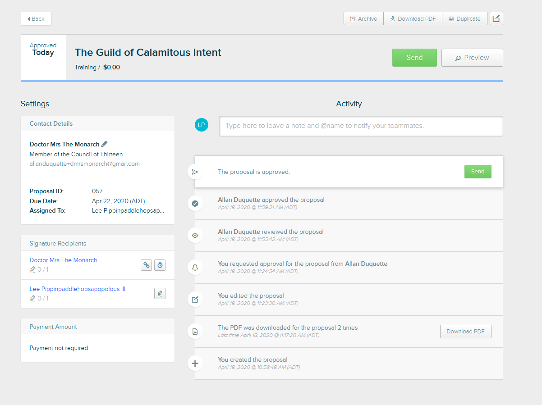Click the Contact Details panel header
Screen dimensions: 542x405
(x=97, y=123)
